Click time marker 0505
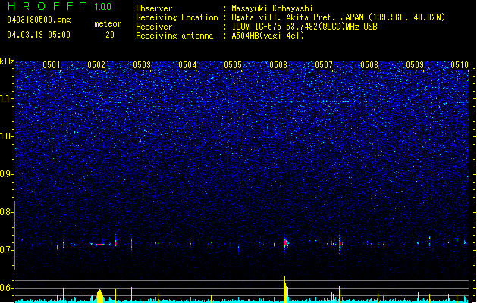477x303 pixels. (x=233, y=64)
